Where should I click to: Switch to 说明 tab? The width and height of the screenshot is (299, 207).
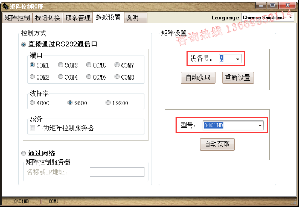point(135,18)
